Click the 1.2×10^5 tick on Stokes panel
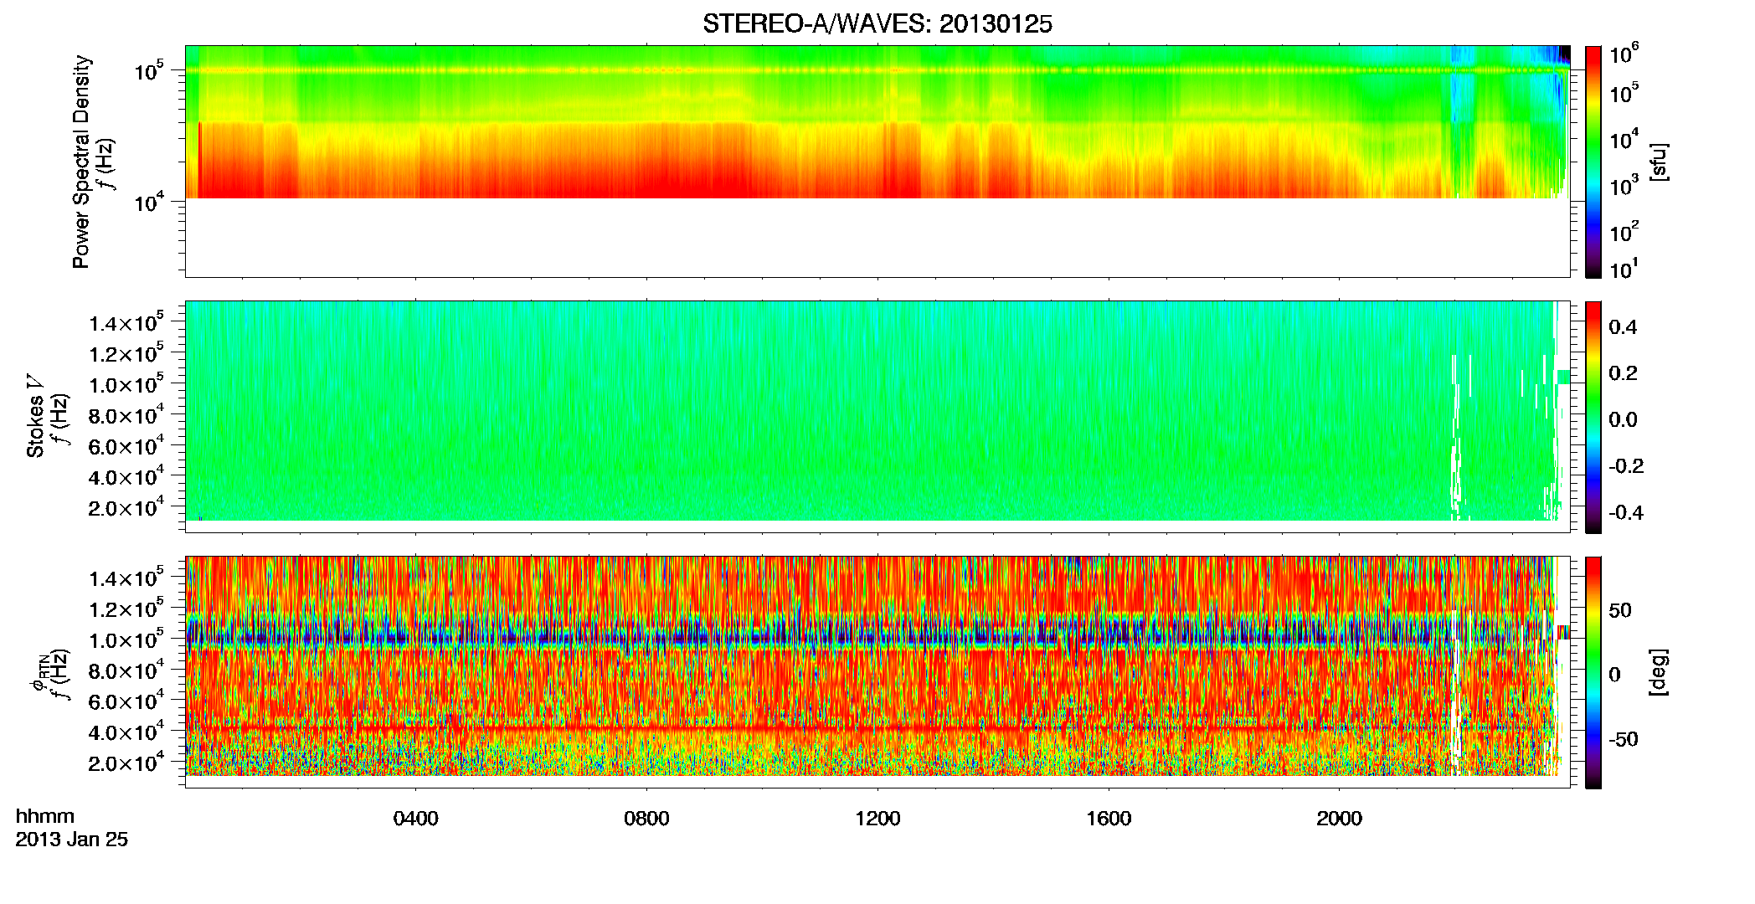The image size is (1755, 904). (x=126, y=352)
